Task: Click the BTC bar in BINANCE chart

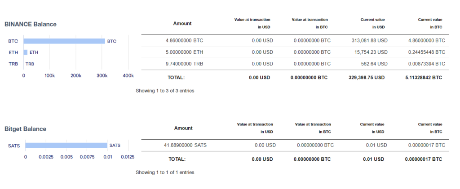Action: (x=64, y=41)
